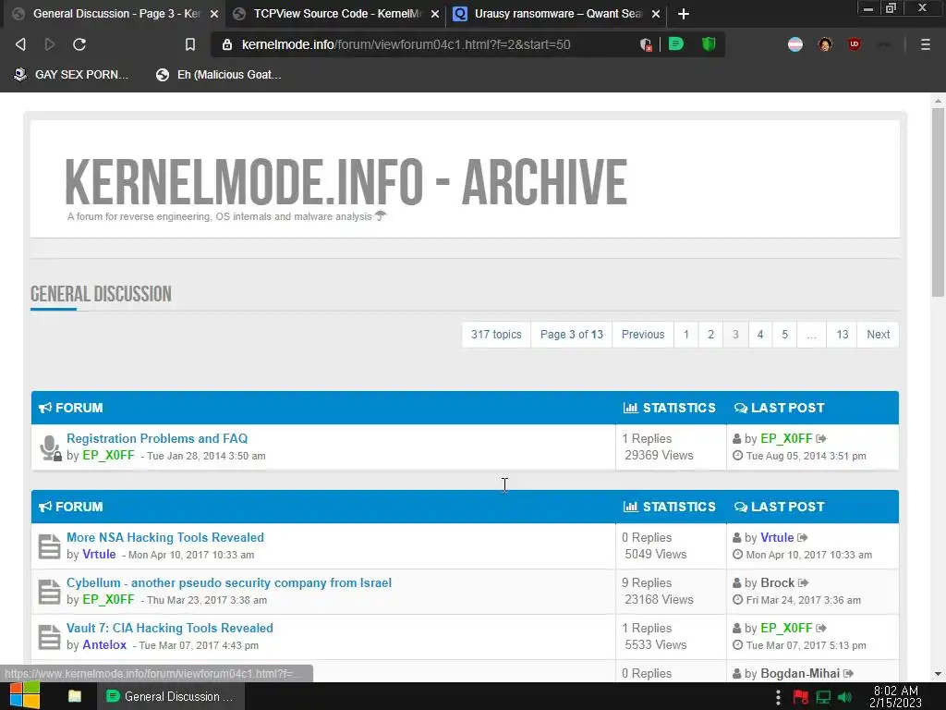The image size is (946, 710).
Task: Open Cybellum pseudo security company topic
Action: 229,582
